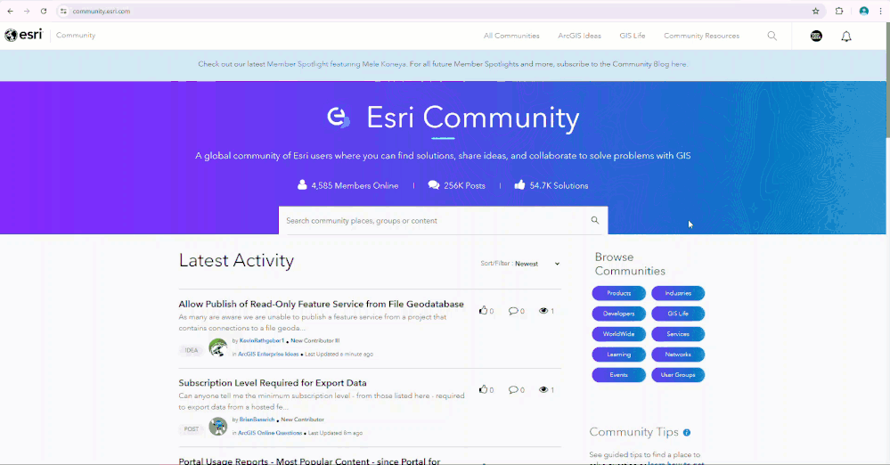Browse WorldWide communities
This screenshot has width=890, height=465.
(x=618, y=334)
